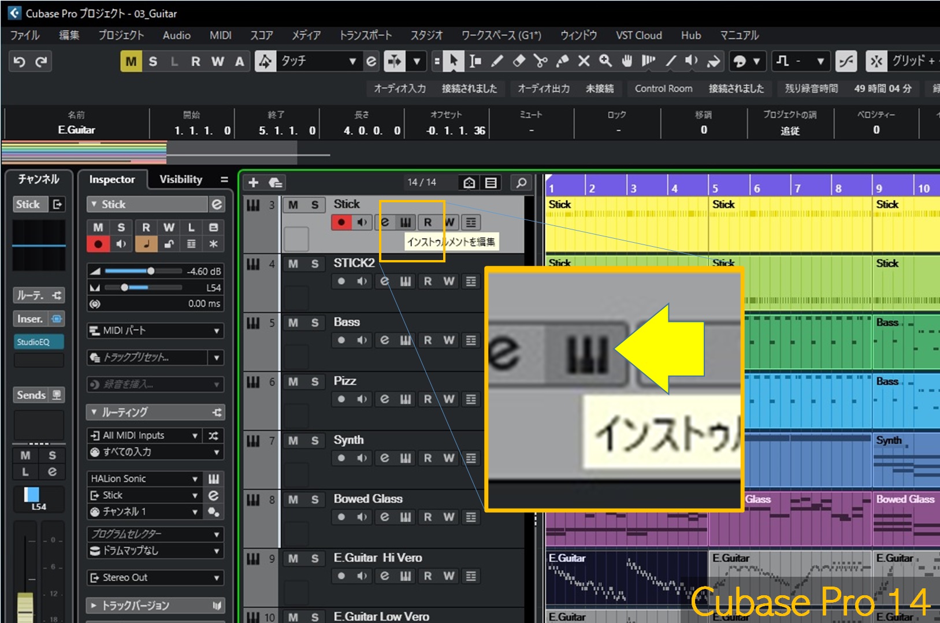Enable Read automation on Bowed Glass track
Image resolution: width=940 pixels, height=623 pixels.
[x=428, y=517]
